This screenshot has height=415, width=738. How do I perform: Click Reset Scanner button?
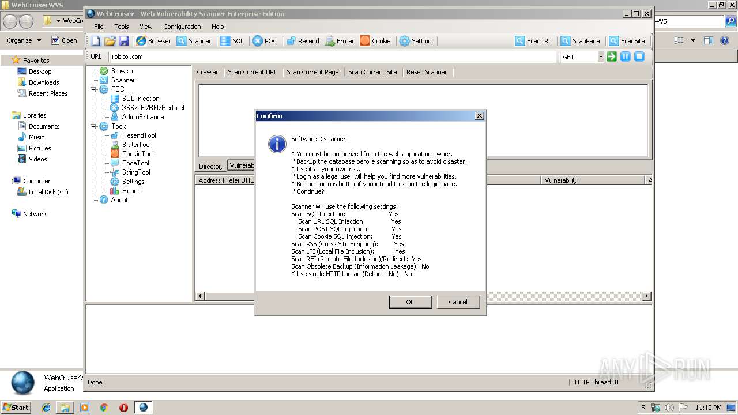coord(427,72)
